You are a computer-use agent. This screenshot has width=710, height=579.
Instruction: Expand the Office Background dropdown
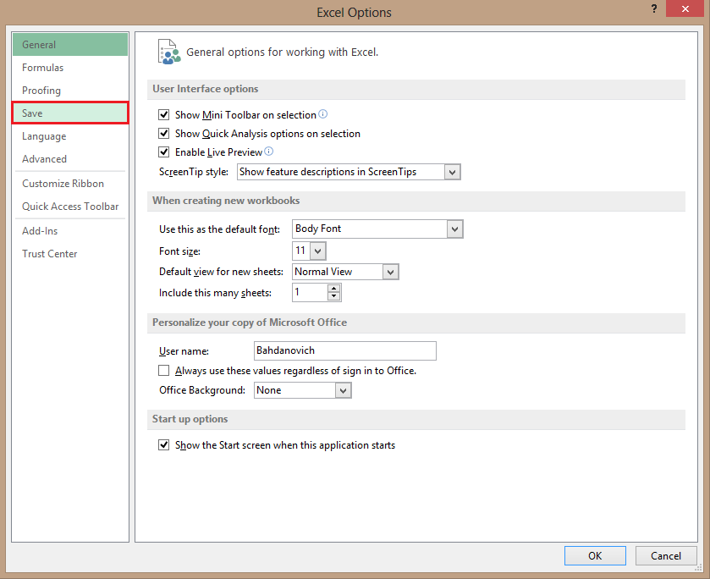click(x=344, y=390)
